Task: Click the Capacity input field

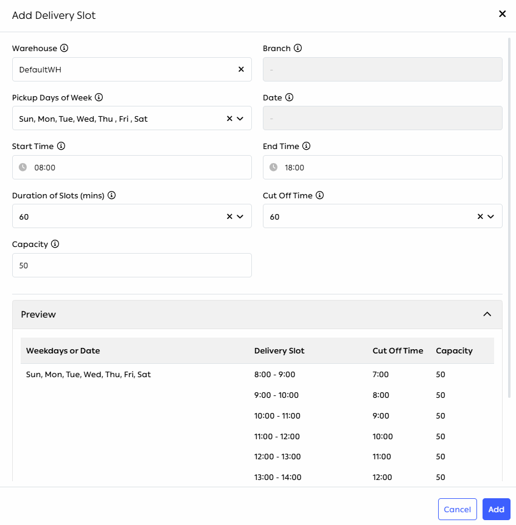Action: [132, 265]
